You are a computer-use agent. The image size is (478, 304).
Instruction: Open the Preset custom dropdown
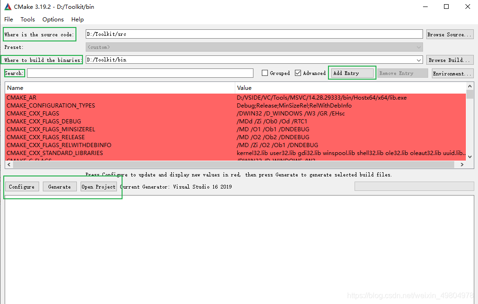254,47
